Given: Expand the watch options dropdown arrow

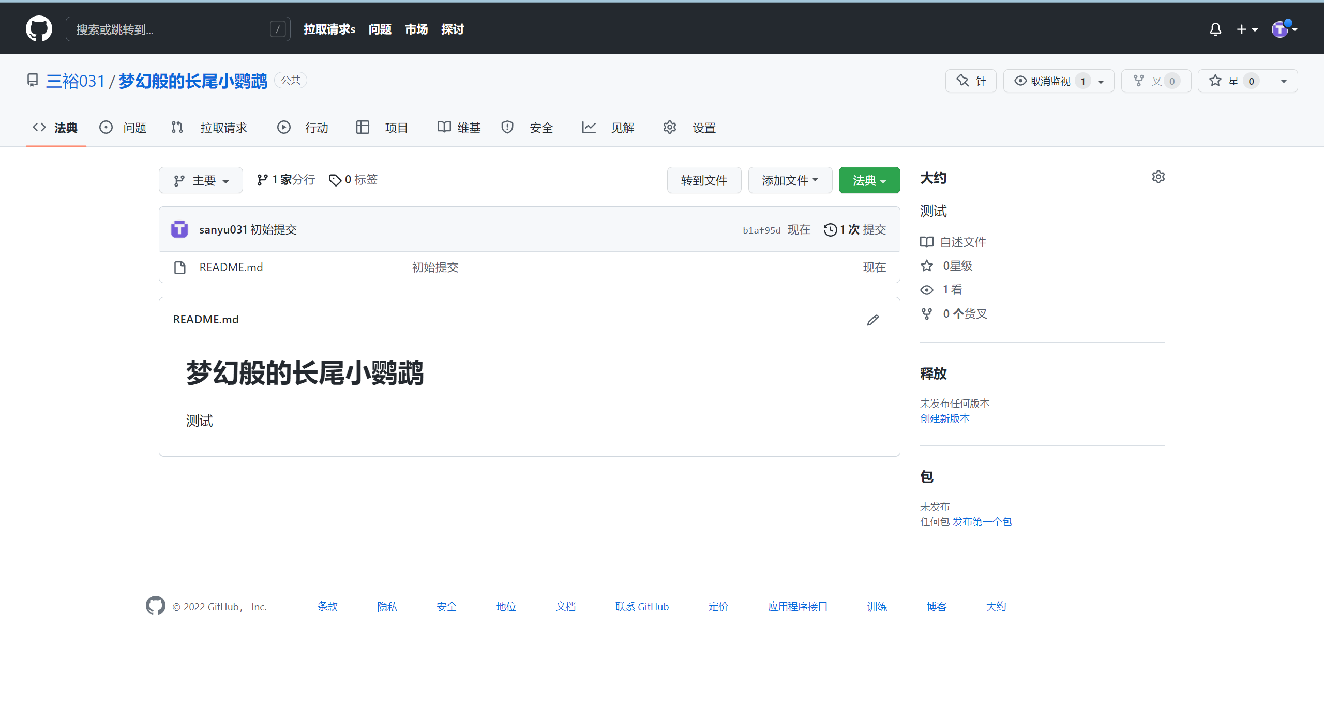Looking at the screenshot, I should 1101,82.
